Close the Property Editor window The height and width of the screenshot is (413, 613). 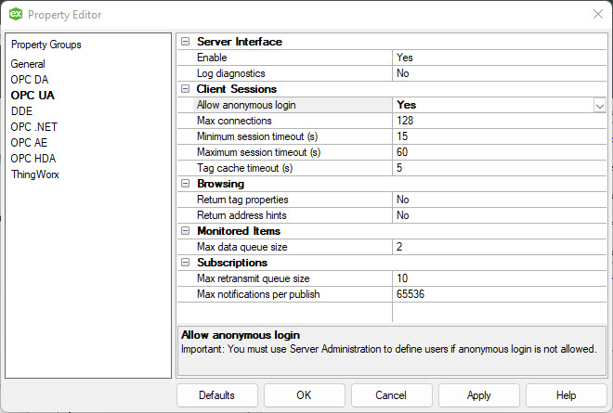[x=596, y=15]
